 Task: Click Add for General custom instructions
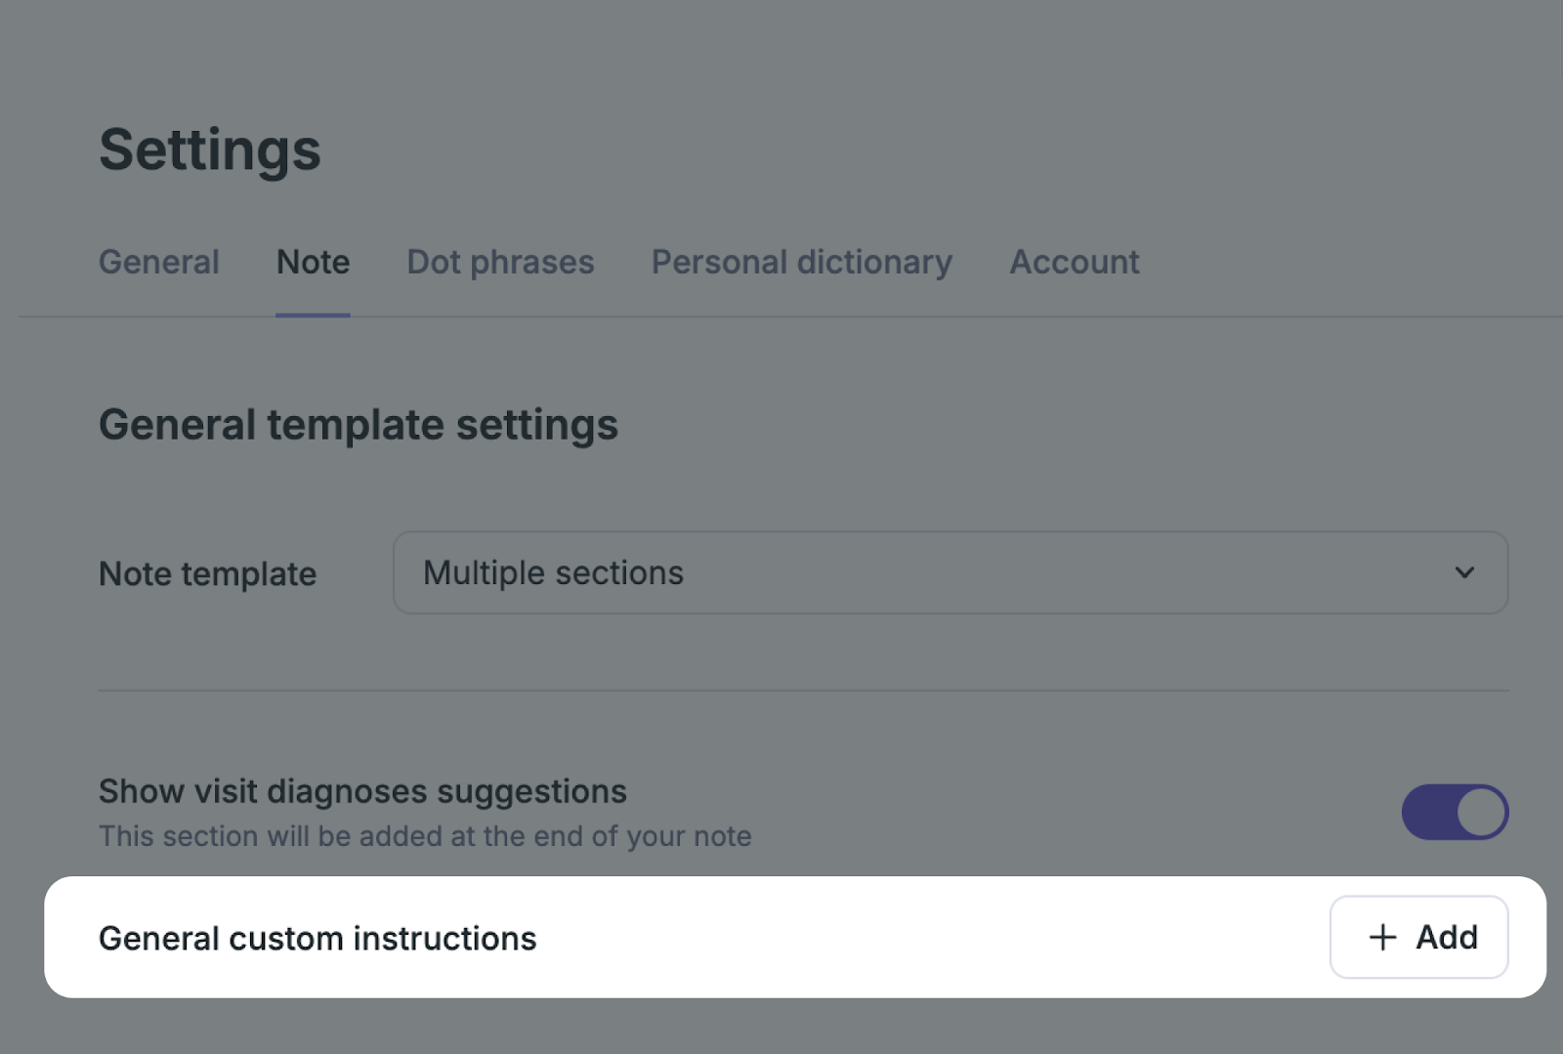(1418, 937)
